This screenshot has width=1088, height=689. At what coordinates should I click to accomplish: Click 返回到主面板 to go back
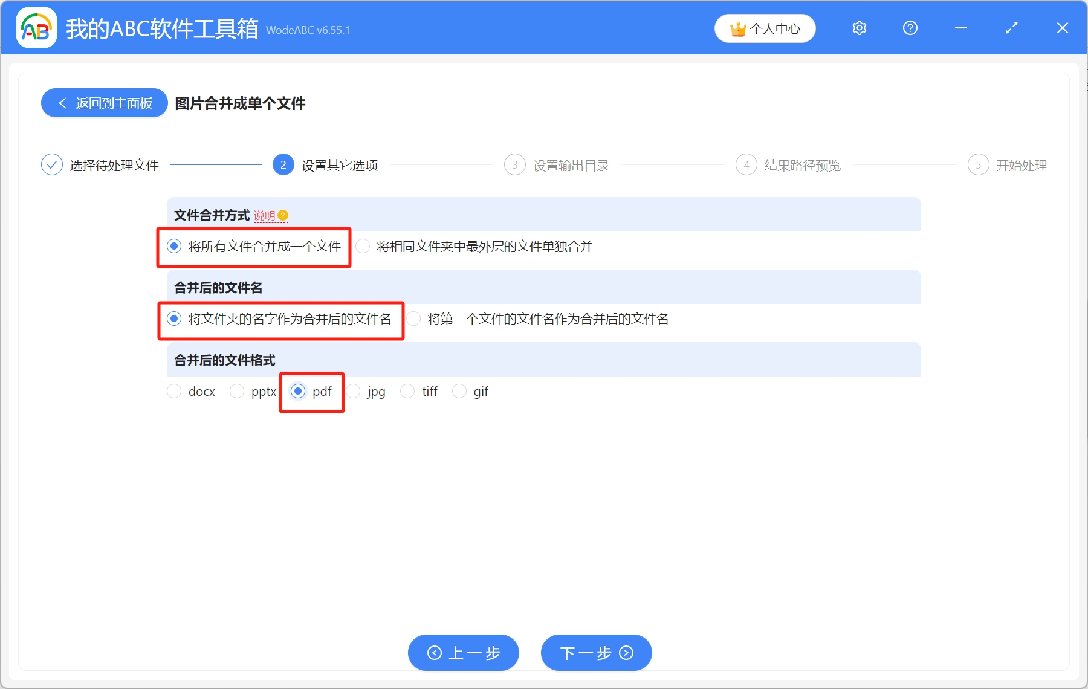103,103
